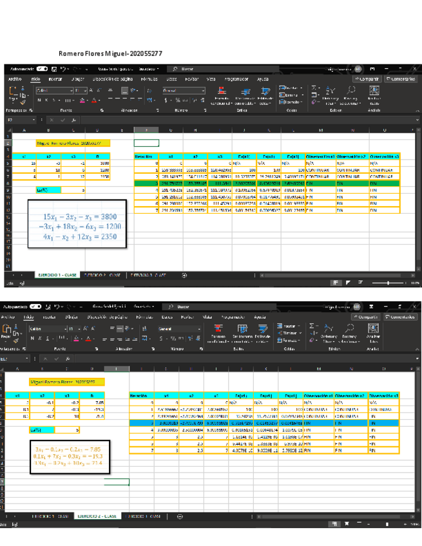Click Buscar search box in top Excel title bar
The height and width of the screenshot is (546, 422).
tap(213, 69)
